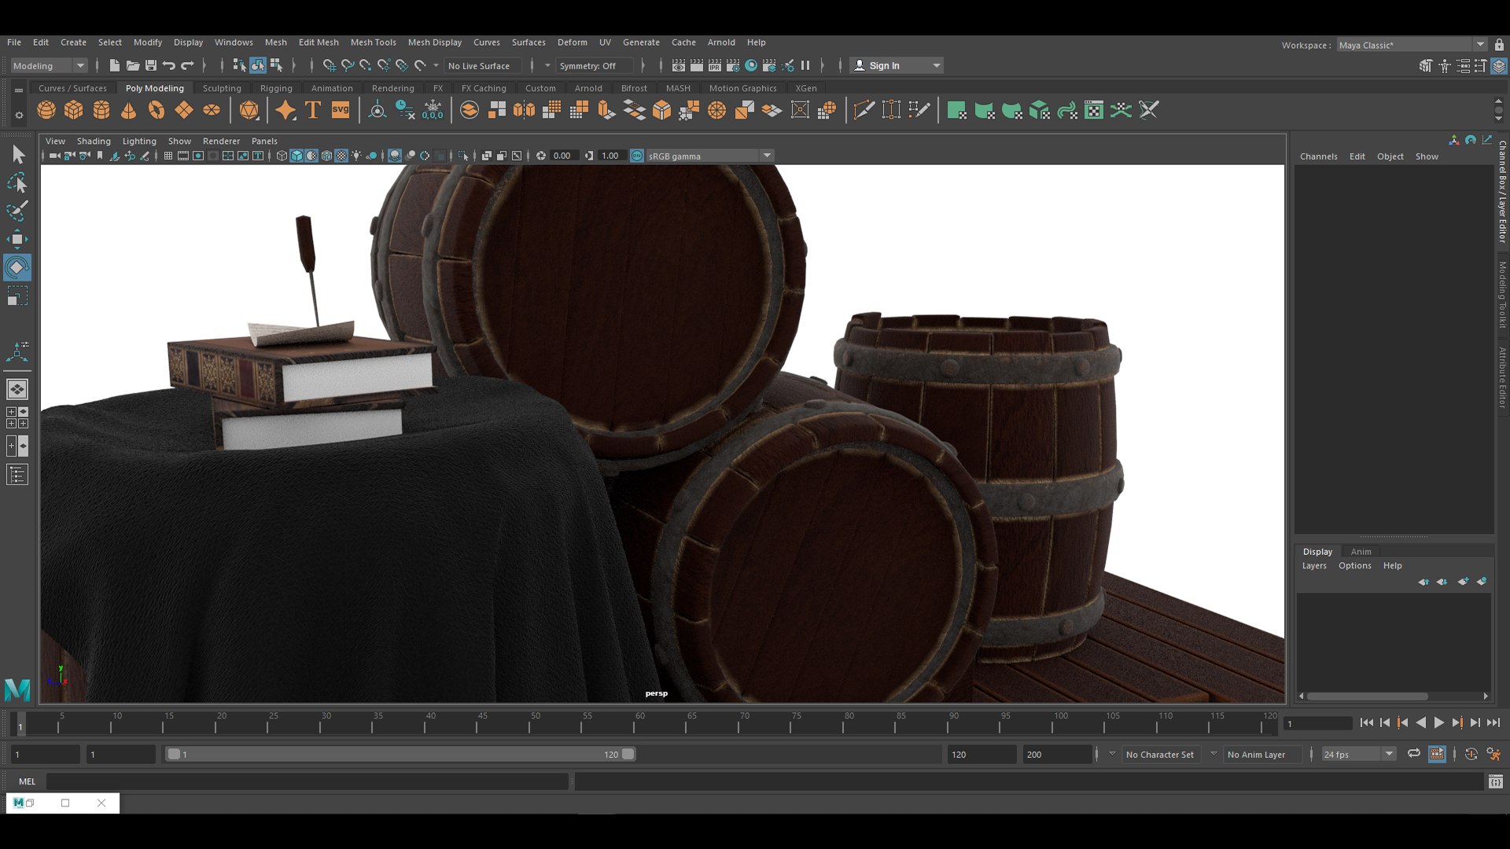Click the Save scene icon
The height and width of the screenshot is (849, 1510).
coord(151,66)
